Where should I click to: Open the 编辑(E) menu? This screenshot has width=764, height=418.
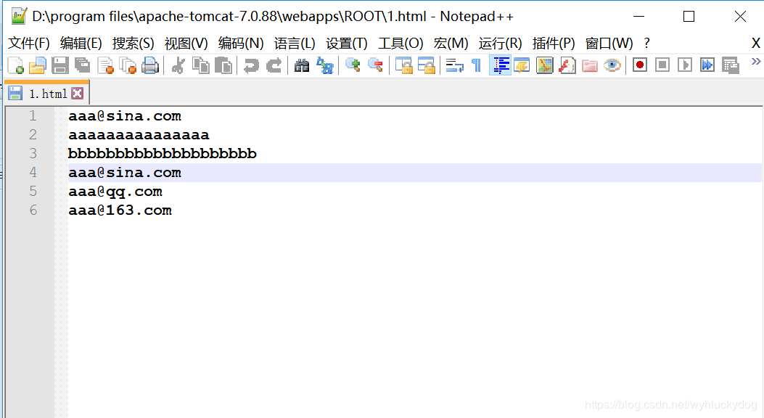pos(81,44)
